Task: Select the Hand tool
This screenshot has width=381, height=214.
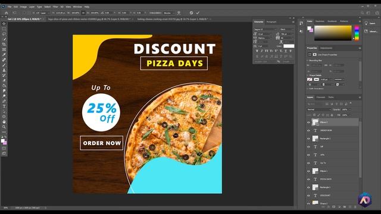Action: (4, 121)
